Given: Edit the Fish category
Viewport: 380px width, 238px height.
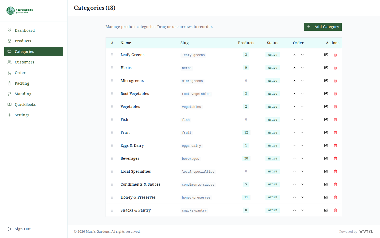Looking at the screenshot, I should coord(326,120).
